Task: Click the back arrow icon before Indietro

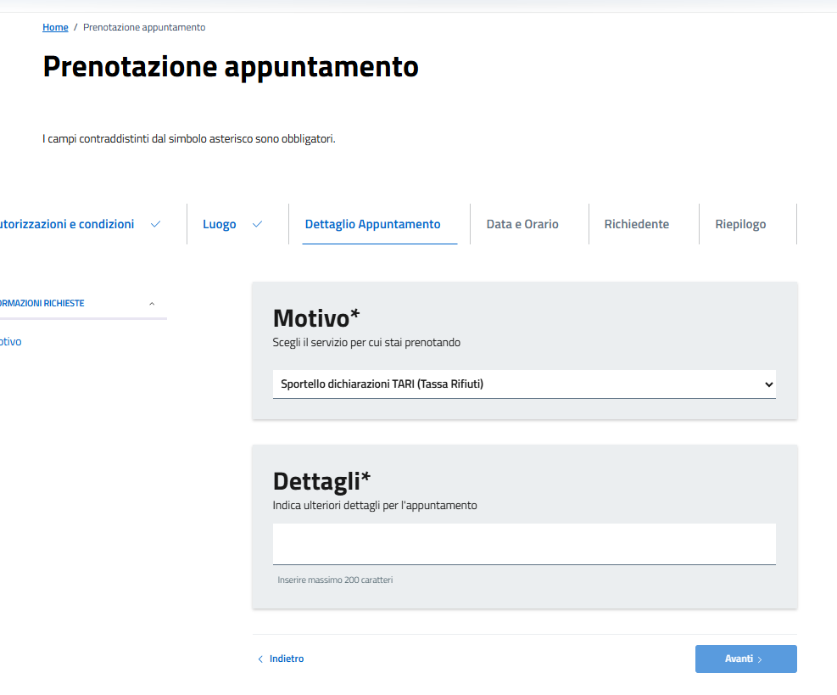Action: [x=260, y=659]
